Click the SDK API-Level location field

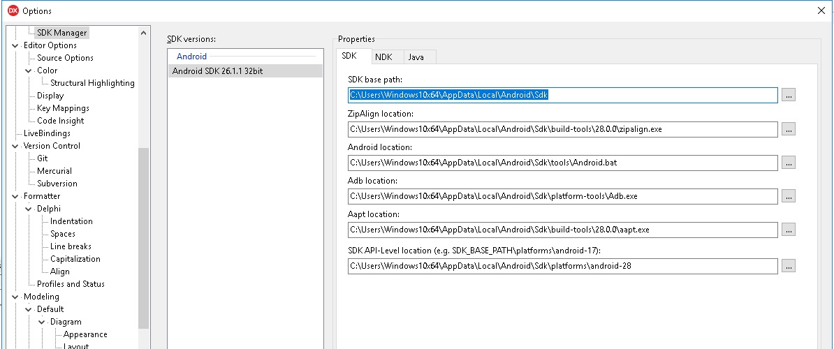(563, 266)
